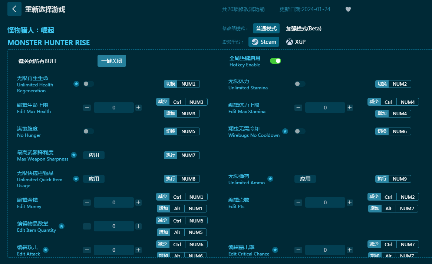
Task: Click NUM5 toggle hotkey for No Hunger
Action: [182, 132]
